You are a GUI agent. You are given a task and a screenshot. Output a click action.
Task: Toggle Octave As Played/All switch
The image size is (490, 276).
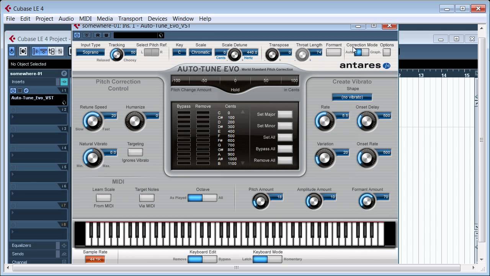pyautogui.click(x=202, y=198)
